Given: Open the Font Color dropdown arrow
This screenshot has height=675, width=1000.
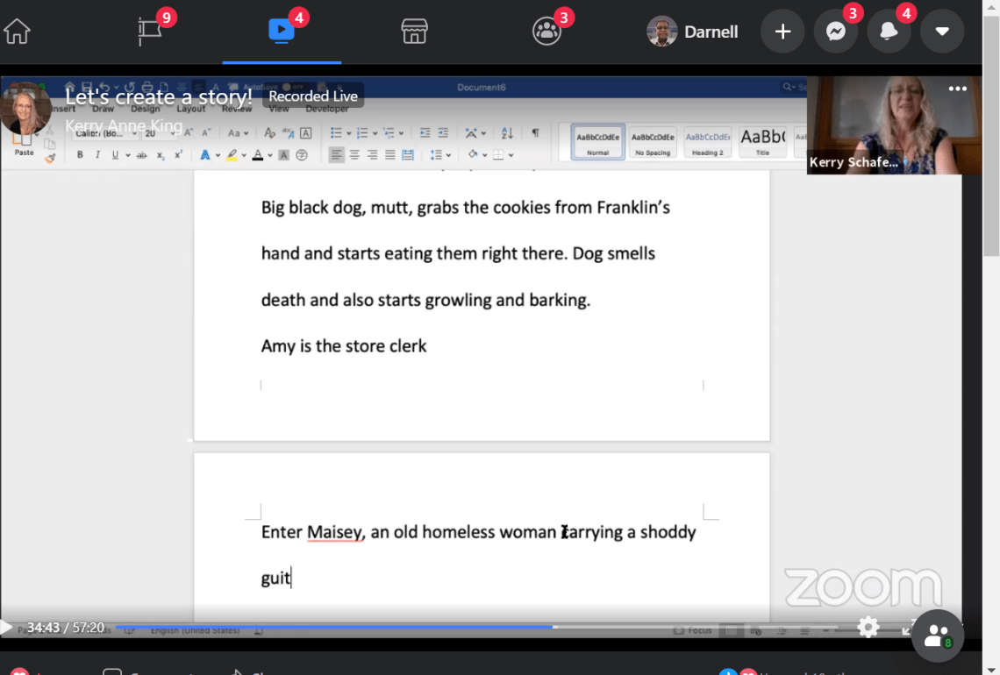Looking at the screenshot, I should 270,154.
